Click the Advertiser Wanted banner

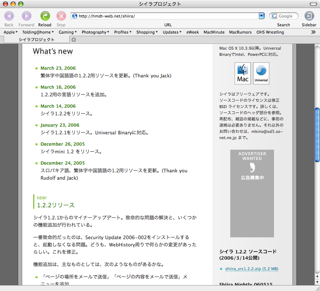[252, 194]
